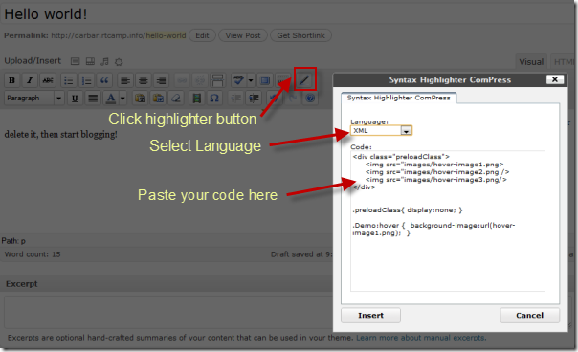Viewport: 578px width, 352px height.
Task: Click Paste from Word icon
Action: pyautogui.click(x=158, y=99)
